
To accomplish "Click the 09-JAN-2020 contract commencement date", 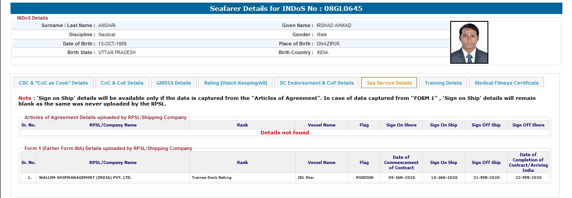I will pyautogui.click(x=401, y=178).
